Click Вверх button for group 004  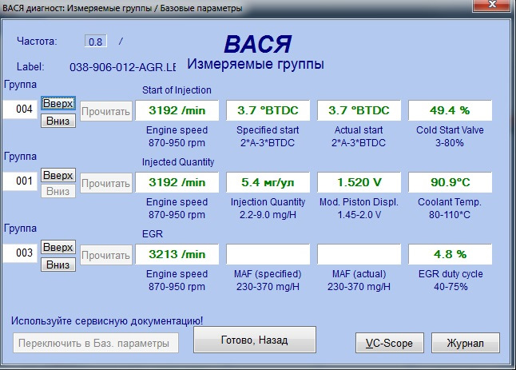[x=58, y=103]
